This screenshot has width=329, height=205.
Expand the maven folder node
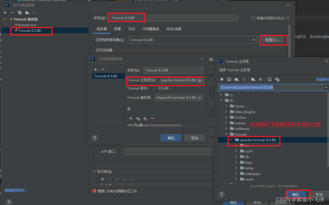click(x=226, y=123)
